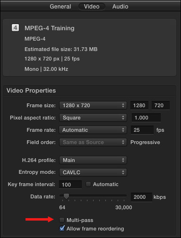Switch to the General tab
The width and height of the screenshot is (181, 238).
pos(60,7)
